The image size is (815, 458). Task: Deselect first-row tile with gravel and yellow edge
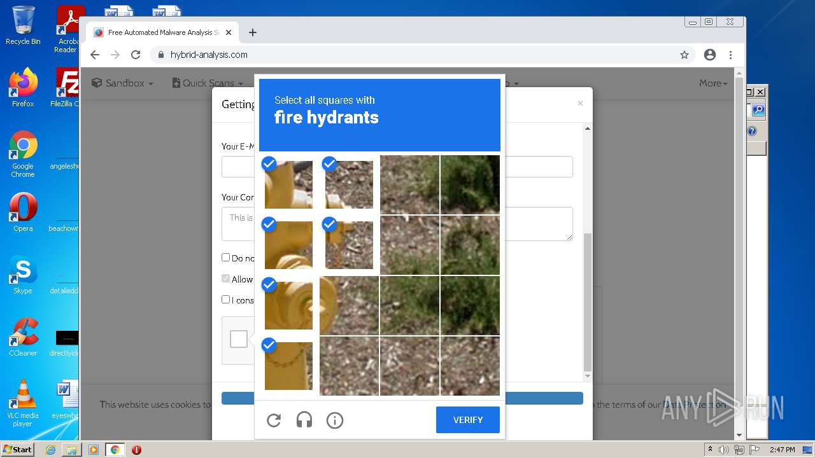[x=349, y=184]
